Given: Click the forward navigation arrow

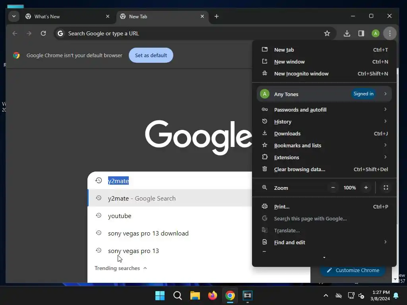Looking at the screenshot, I should pyautogui.click(x=29, y=33).
